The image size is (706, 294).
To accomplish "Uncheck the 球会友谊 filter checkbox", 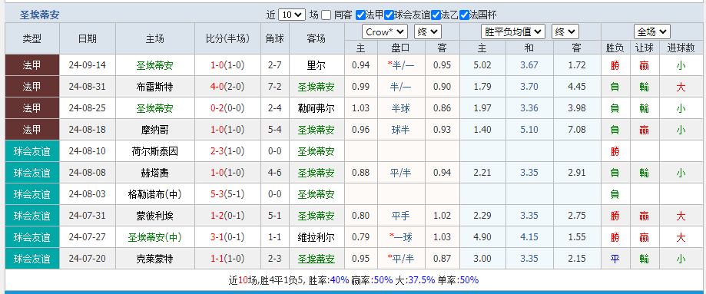I will pyautogui.click(x=389, y=15).
